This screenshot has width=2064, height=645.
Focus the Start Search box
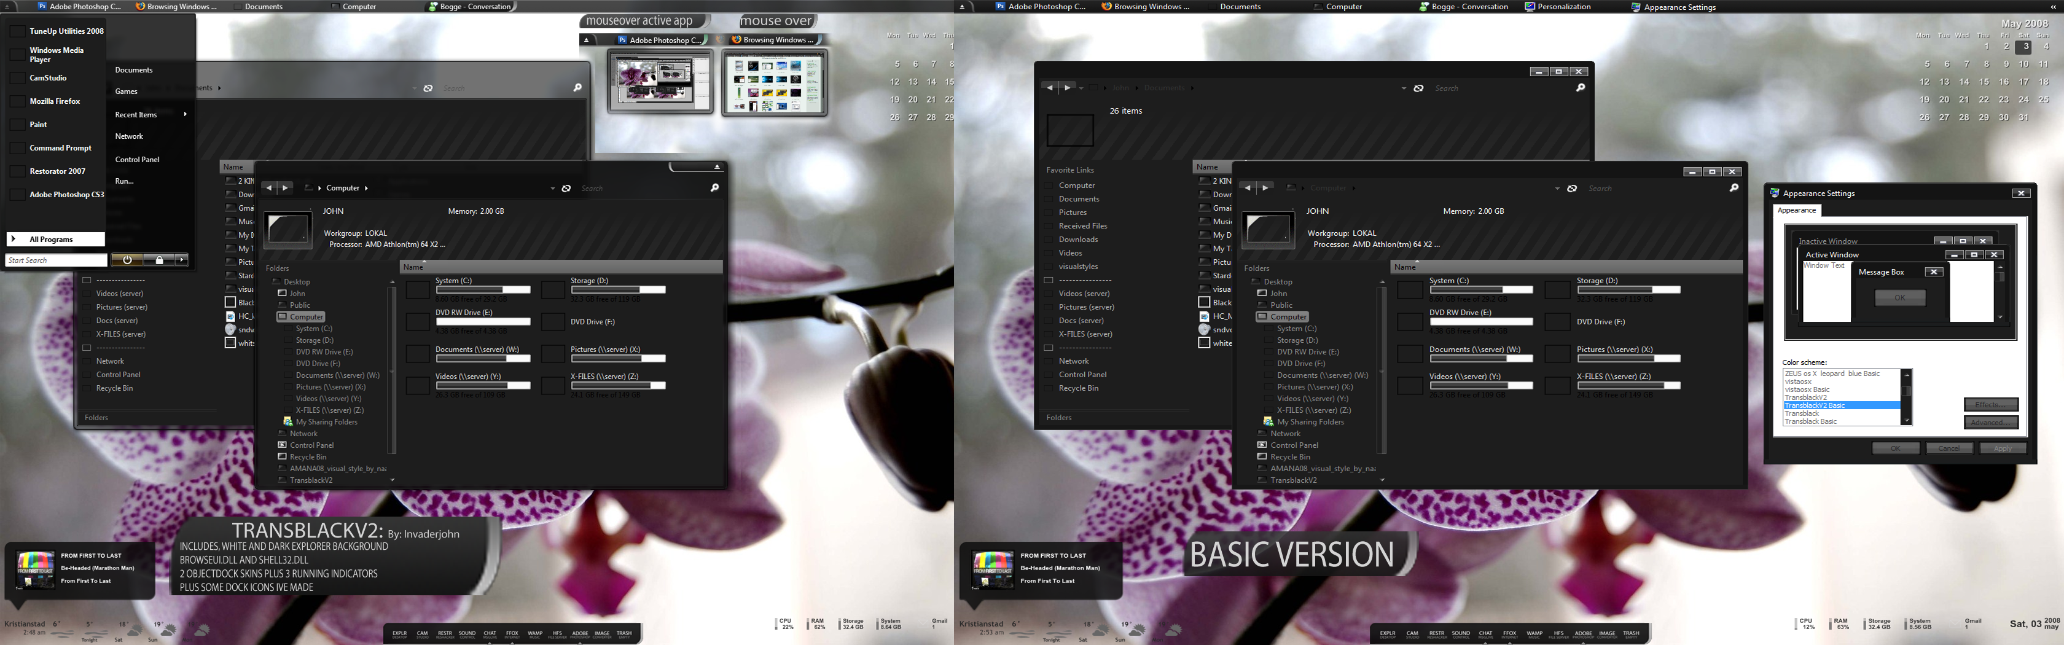click(x=56, y=260)
